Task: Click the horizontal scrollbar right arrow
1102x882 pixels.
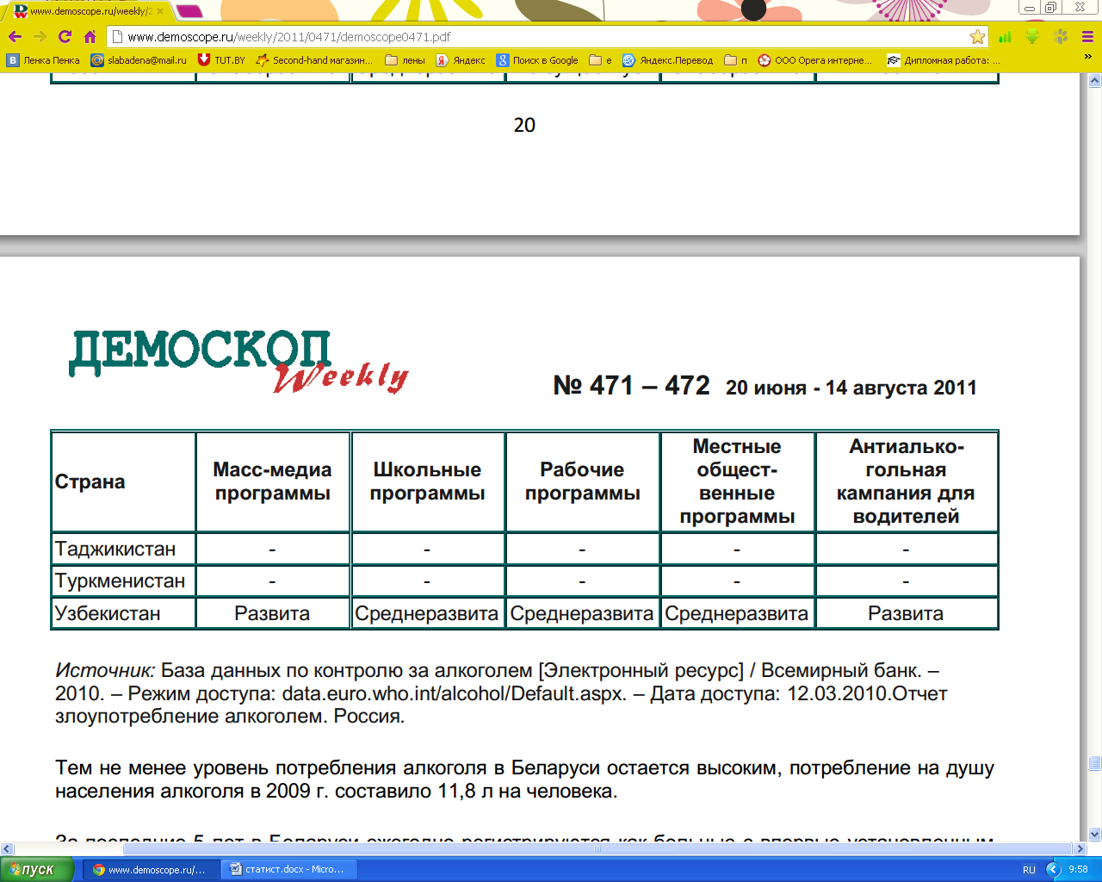Action: (x=1080, y=848)
